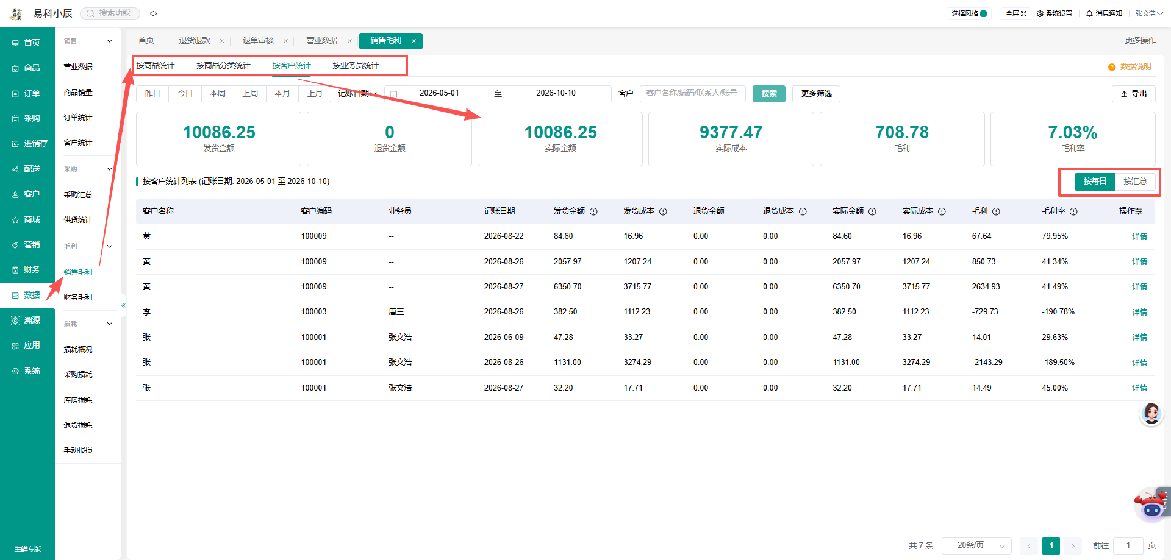Click the green 搜索 button
Viewport: 1171px width, 560px height.
coord(769,93)
